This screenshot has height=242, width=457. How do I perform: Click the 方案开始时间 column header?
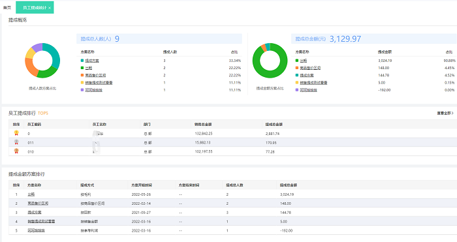142,185
